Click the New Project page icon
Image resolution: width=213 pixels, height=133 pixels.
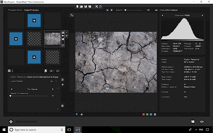point(77,6)
